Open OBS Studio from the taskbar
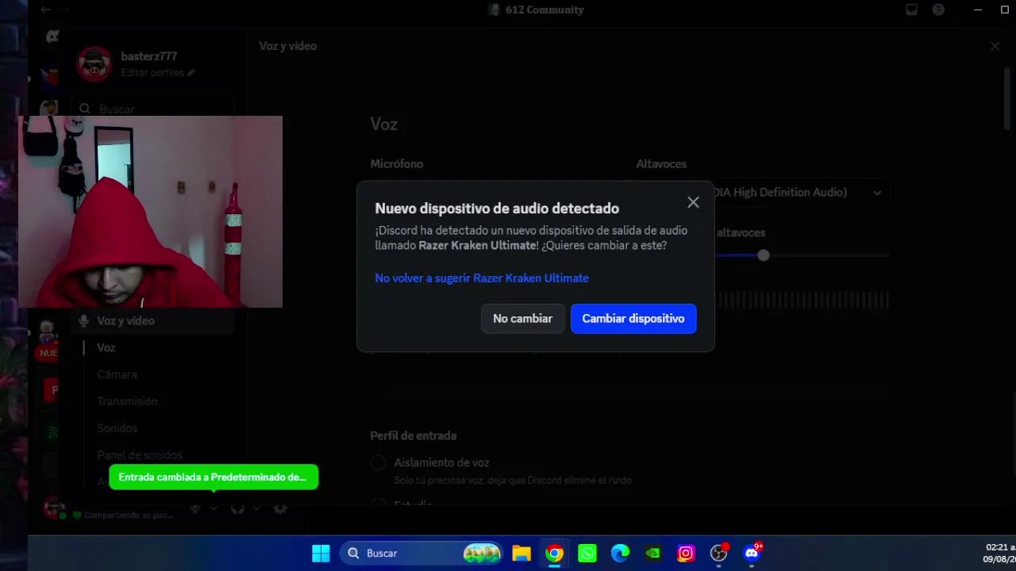 click(x=719, y=553)
